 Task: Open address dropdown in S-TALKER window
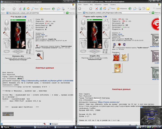[x=64, y=13]
